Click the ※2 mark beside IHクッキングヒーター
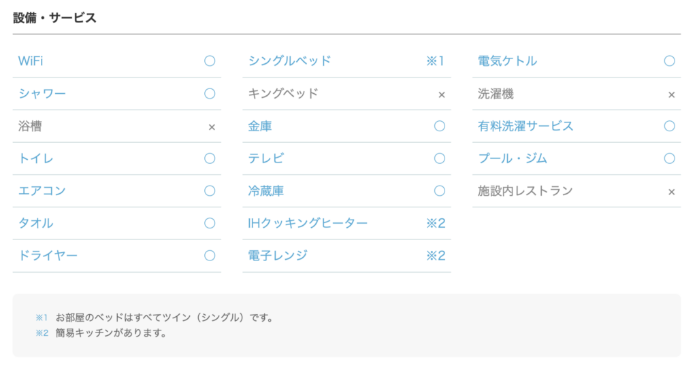Viewport: 697px width, 374px height. point(436,223)
